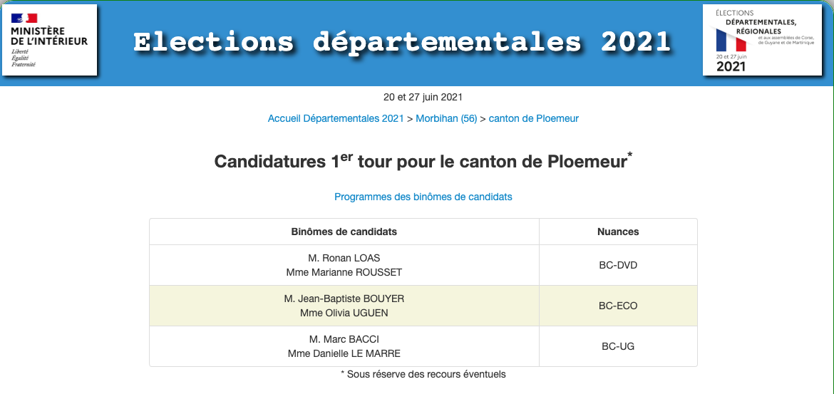Select candidate Mme Danielle LE MARRE
Viewport: 834px width, 394px height.
(x=344, y=353)
